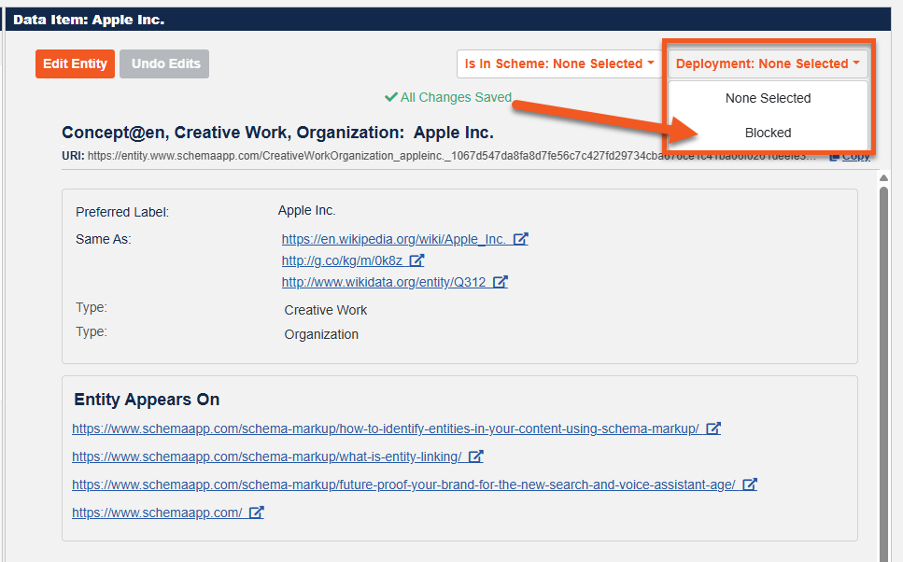
Task: Click the Same As label
Action: [103, 239]
